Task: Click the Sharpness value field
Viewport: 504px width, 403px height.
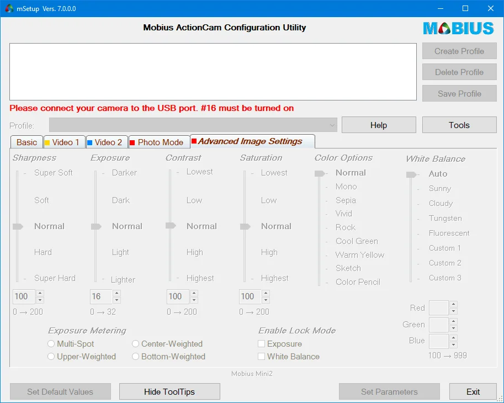Action: (x=24, y=296)
